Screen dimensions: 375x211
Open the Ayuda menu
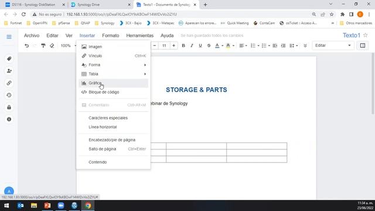click(x=167, y=35)
